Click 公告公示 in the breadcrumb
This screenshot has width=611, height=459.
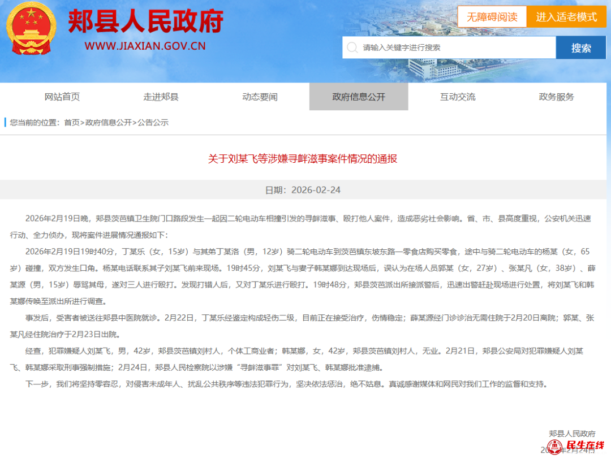point(153,122)
